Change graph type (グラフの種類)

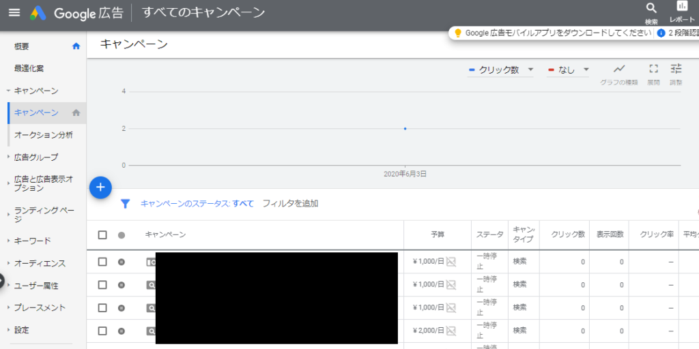coord(618,74)
